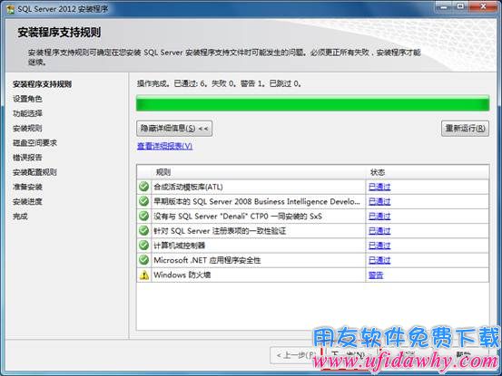Click the 合成活动模板库(ATL) rule text
The height and width of the screenshot is (376, 502).
188,187
